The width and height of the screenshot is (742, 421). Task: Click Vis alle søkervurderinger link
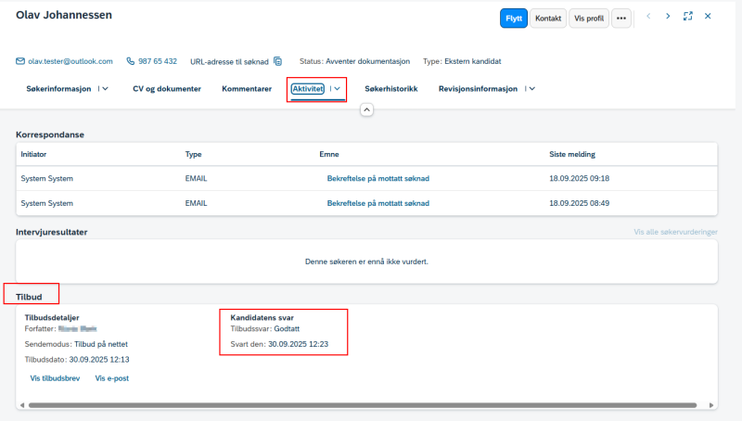676,232
